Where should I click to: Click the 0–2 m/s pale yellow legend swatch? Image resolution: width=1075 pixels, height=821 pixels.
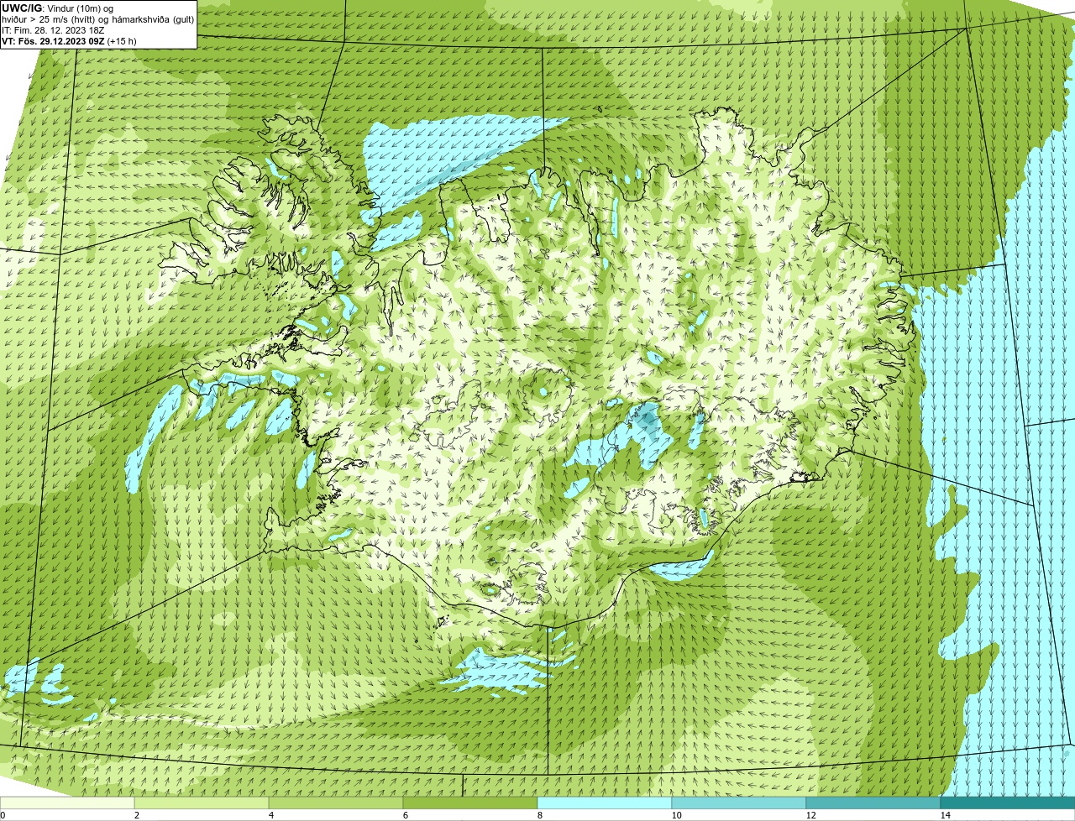tap(67, 803)
